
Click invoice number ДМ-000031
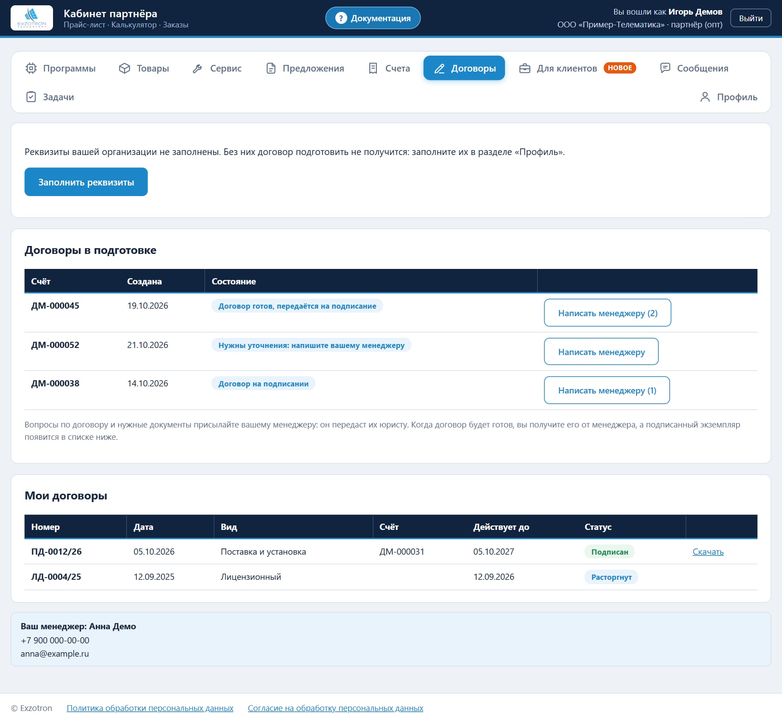coord(402,552)
